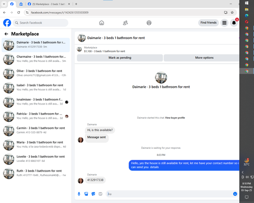Click the site information icon in address bar
The height and width of the screenshot is (203, 254).
coord(27,13)
